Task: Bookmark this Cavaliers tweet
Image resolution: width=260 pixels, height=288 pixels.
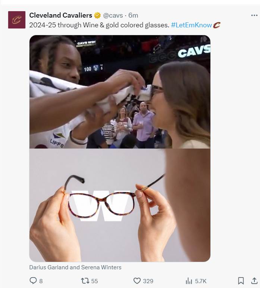Action: click(241, 281)
